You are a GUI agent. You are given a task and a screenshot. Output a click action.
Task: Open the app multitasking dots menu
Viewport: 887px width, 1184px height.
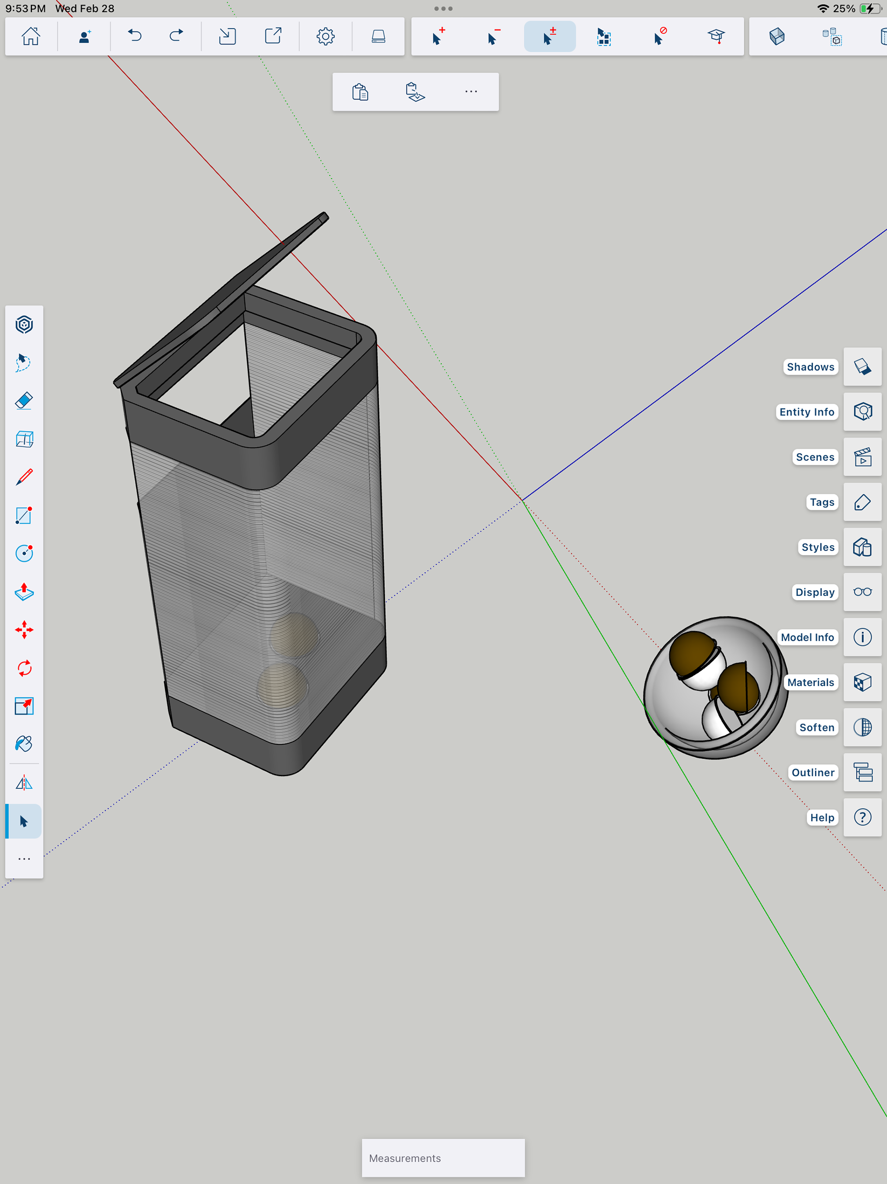point(443,9)
